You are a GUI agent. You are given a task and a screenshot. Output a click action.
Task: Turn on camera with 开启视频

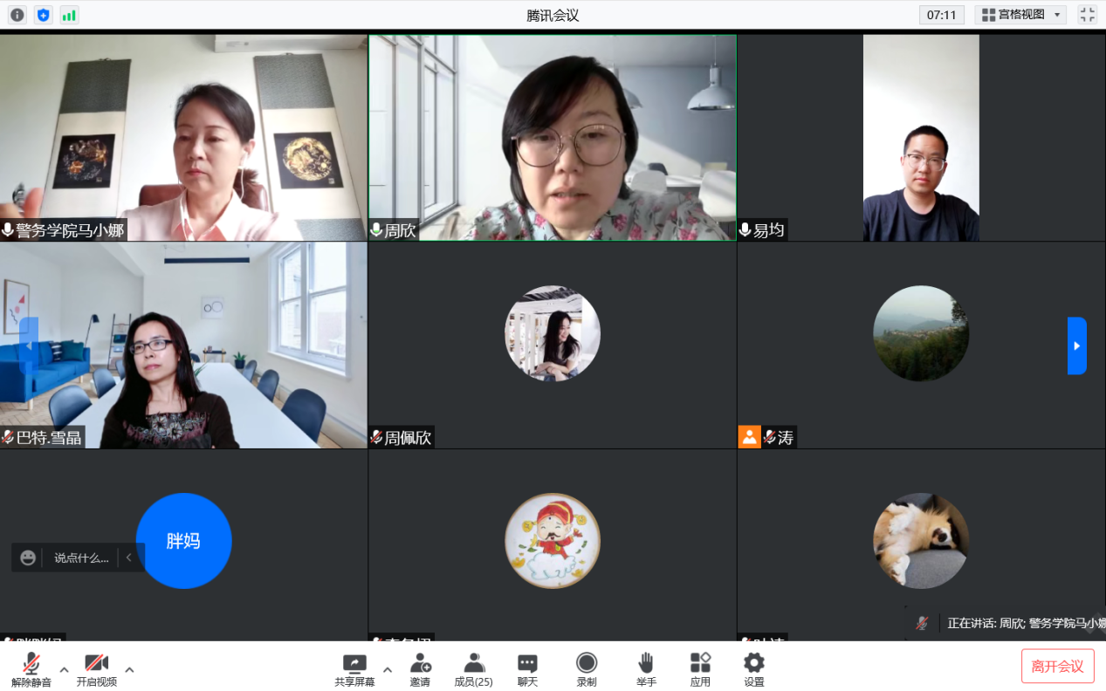(x=96, y=669)
